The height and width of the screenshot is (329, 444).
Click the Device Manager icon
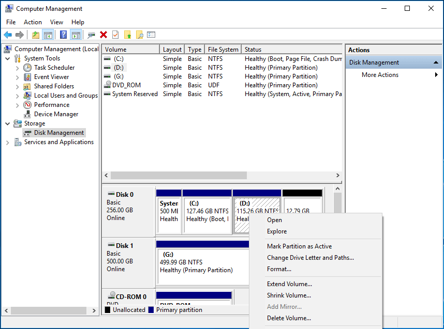[x=27, y=114]
